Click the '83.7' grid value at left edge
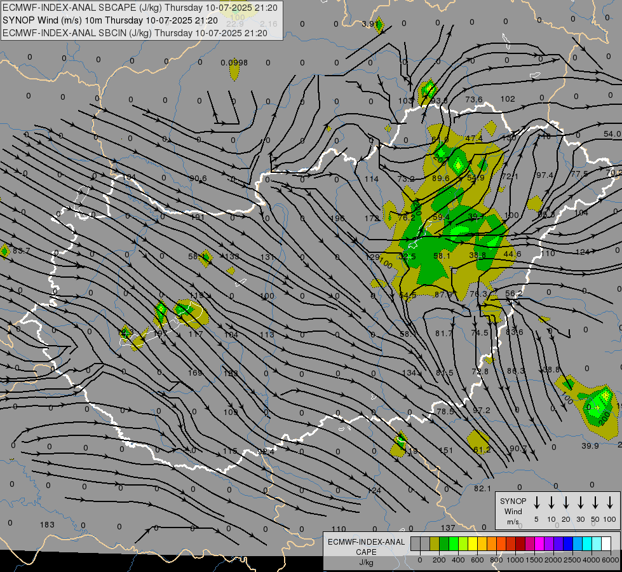This screenshot has height=572, width=622. [x=22, y=251]
